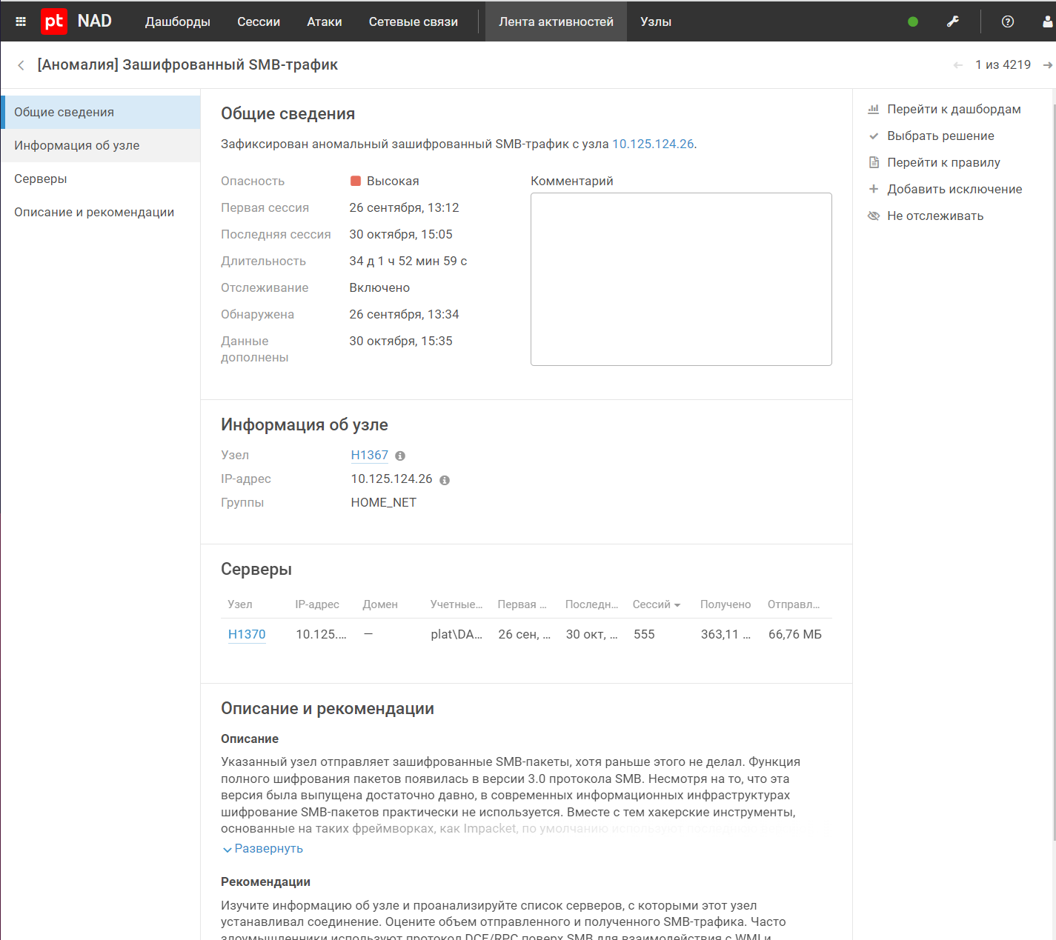Click the Учетные… column header

point(456,604)
